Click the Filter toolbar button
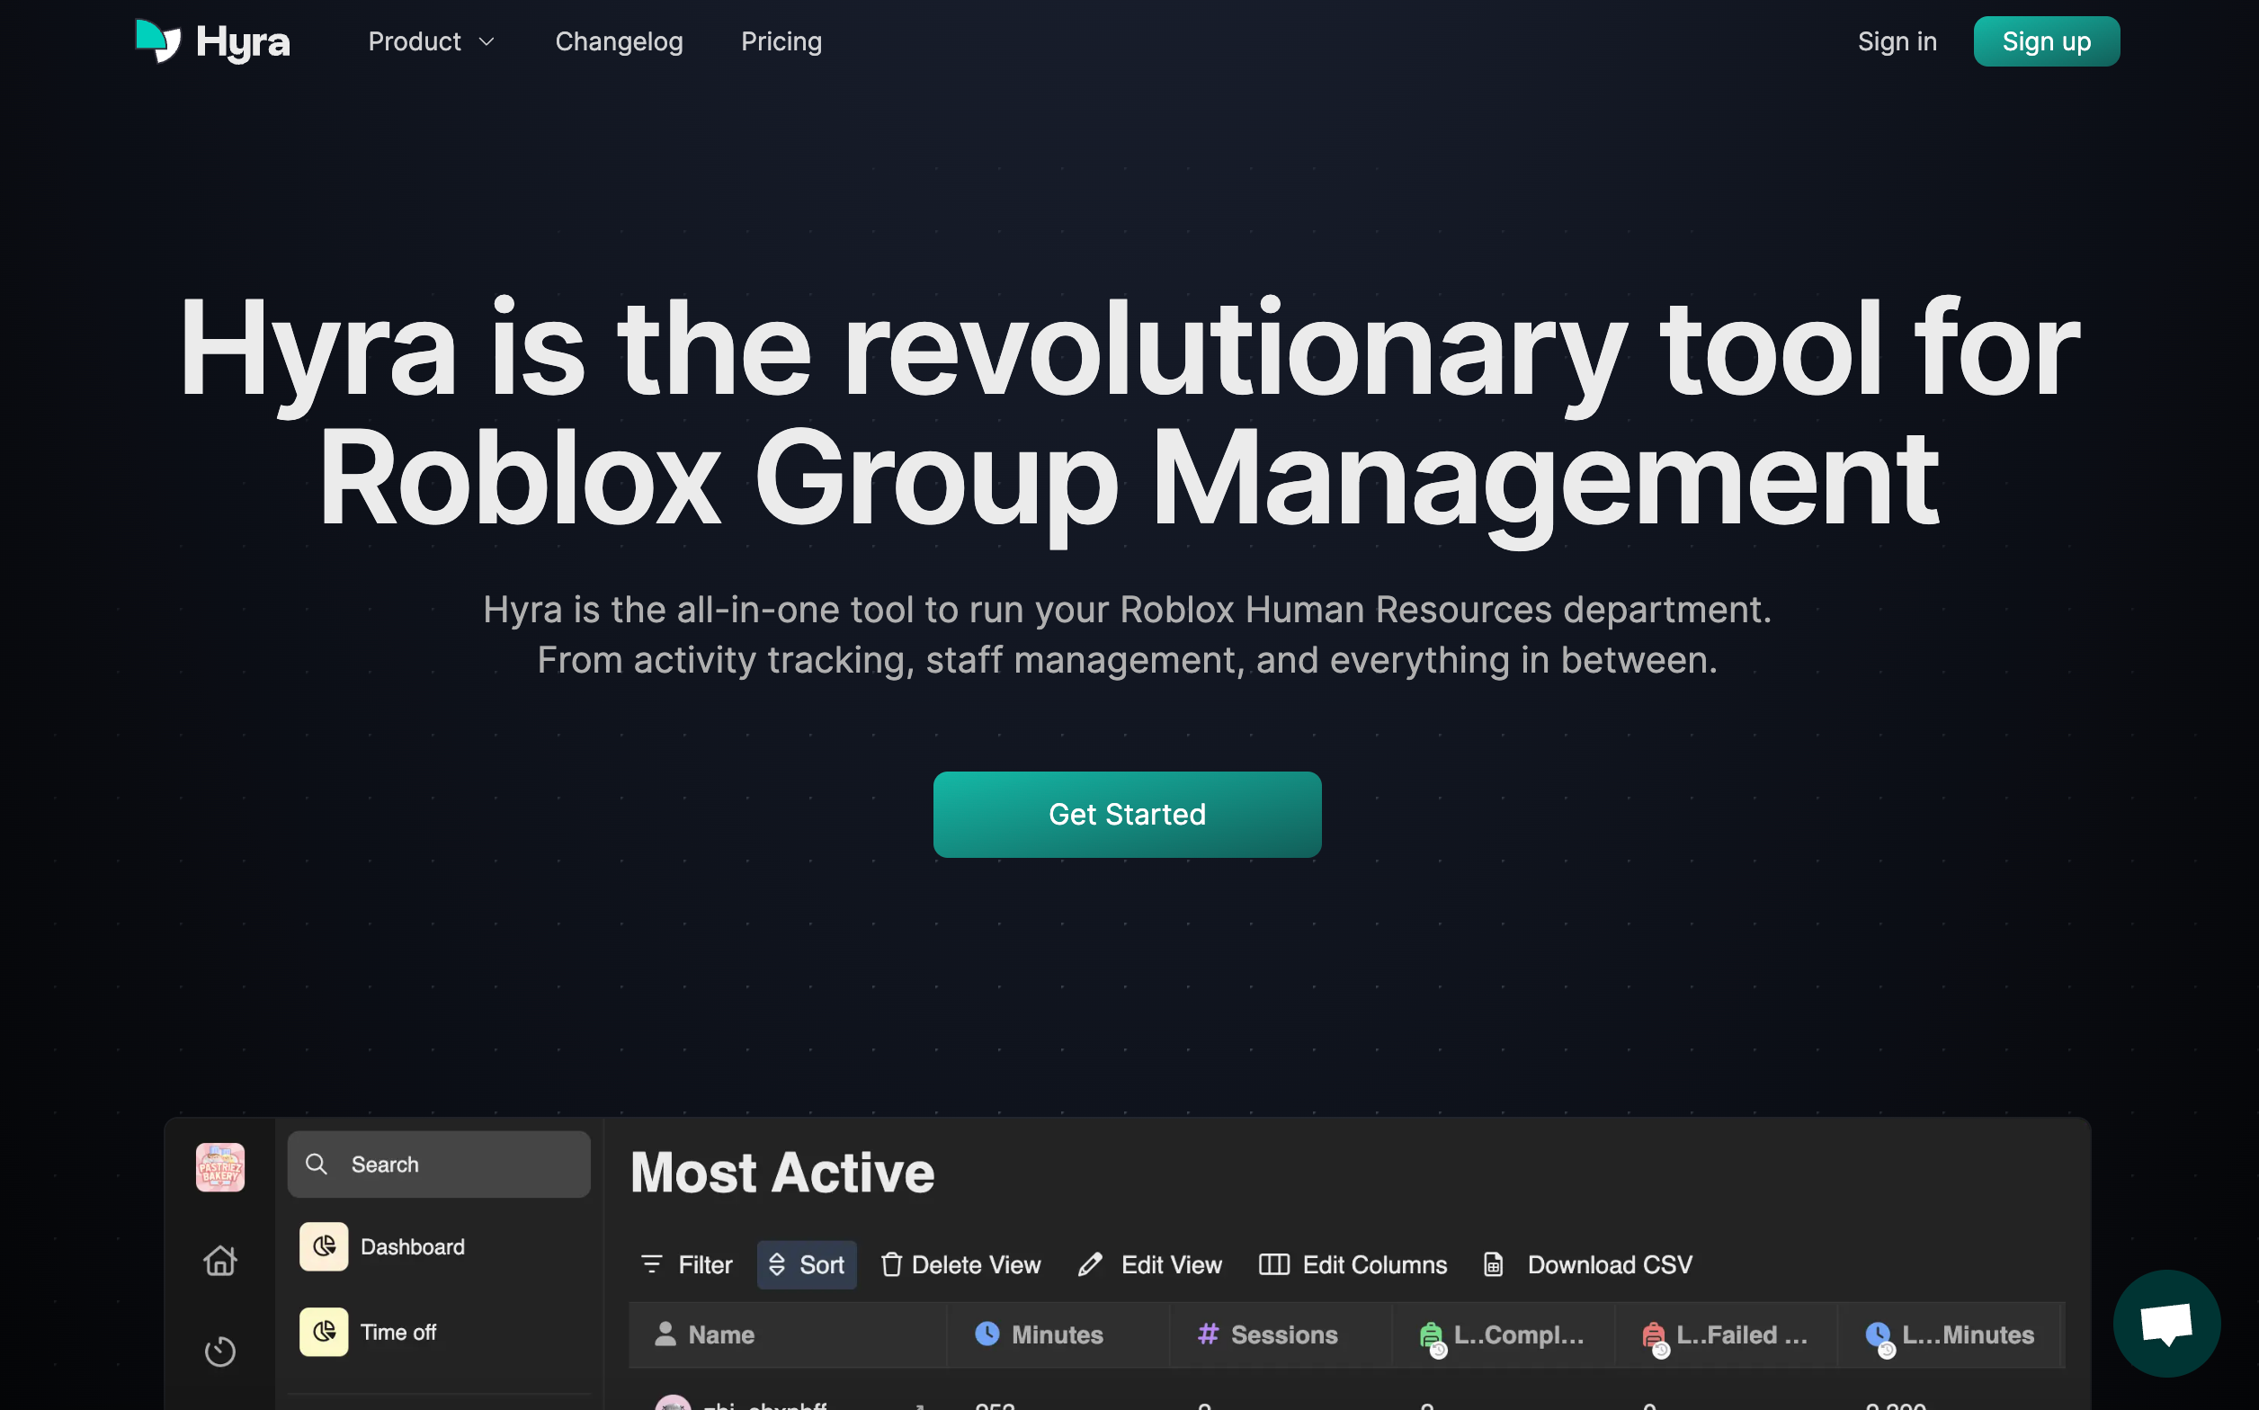Viewport: 2259px width, 1410px height. point(686,1264)
